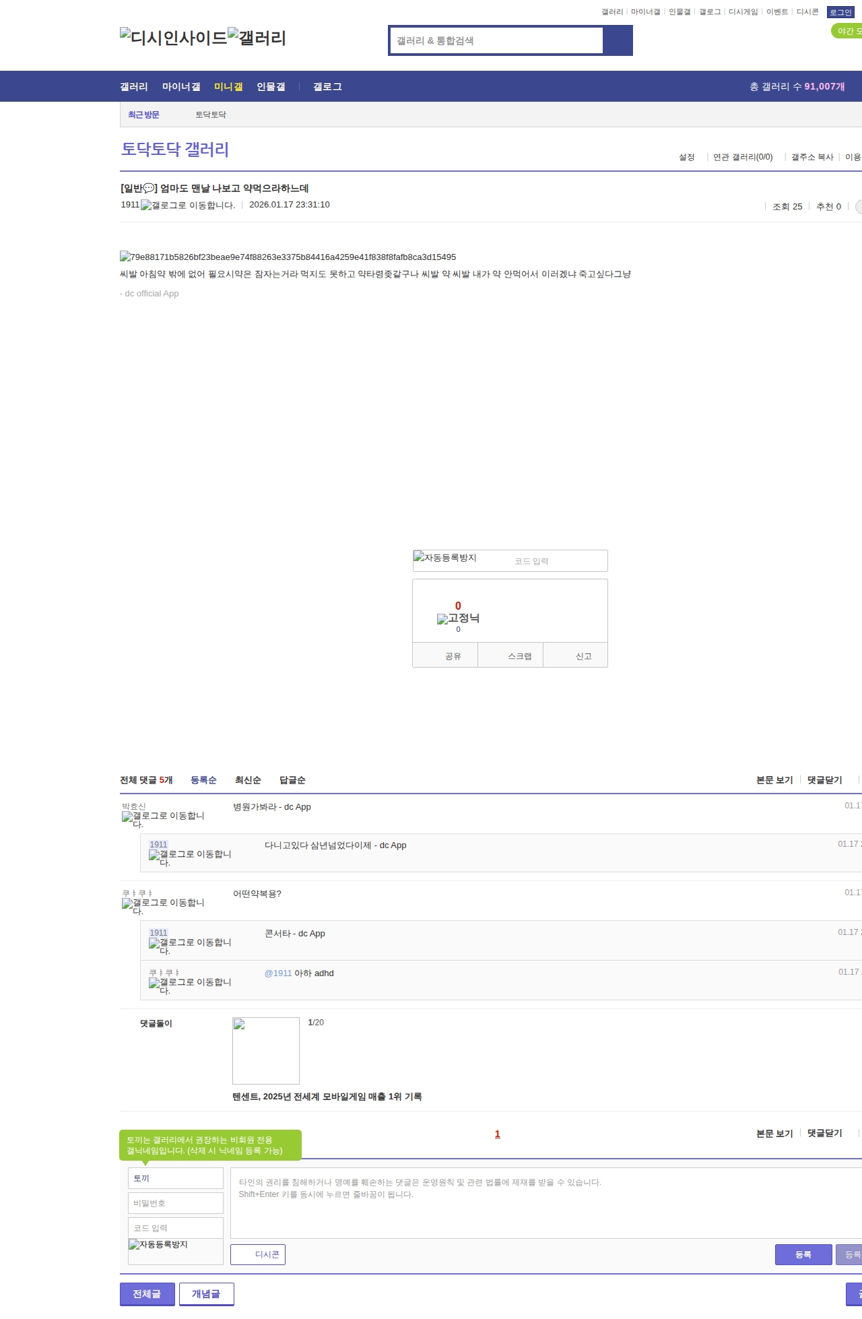Expand the 연관 갤러리(0/0) list
Image resolution: width=862 pixels, height=1319 pixels.
(x=743, y=157)
